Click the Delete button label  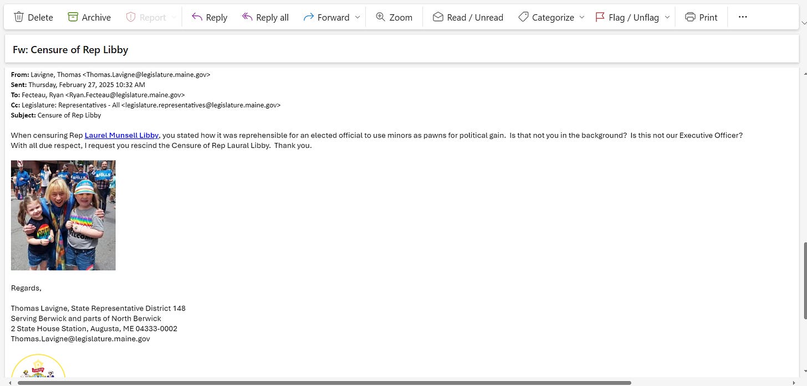40,17
